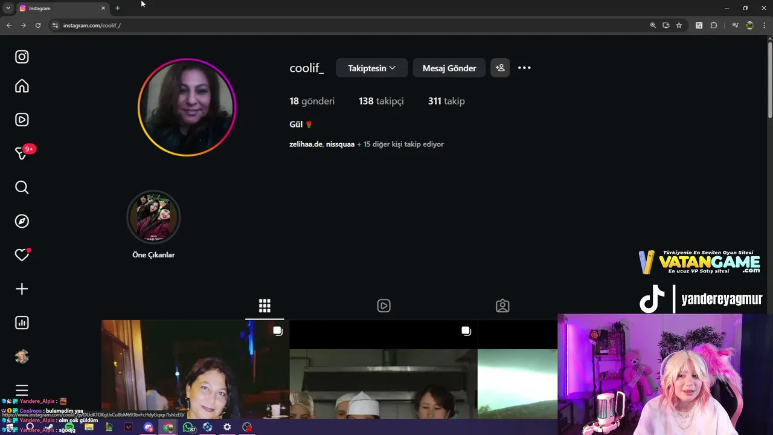Switch to the Reels tab on the profile
The width and height of the screenshot is (773, 435).
[x=383, y=306]
